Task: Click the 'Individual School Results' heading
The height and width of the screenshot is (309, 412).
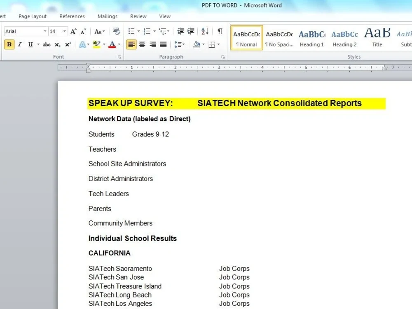Action: coord(132,238)
